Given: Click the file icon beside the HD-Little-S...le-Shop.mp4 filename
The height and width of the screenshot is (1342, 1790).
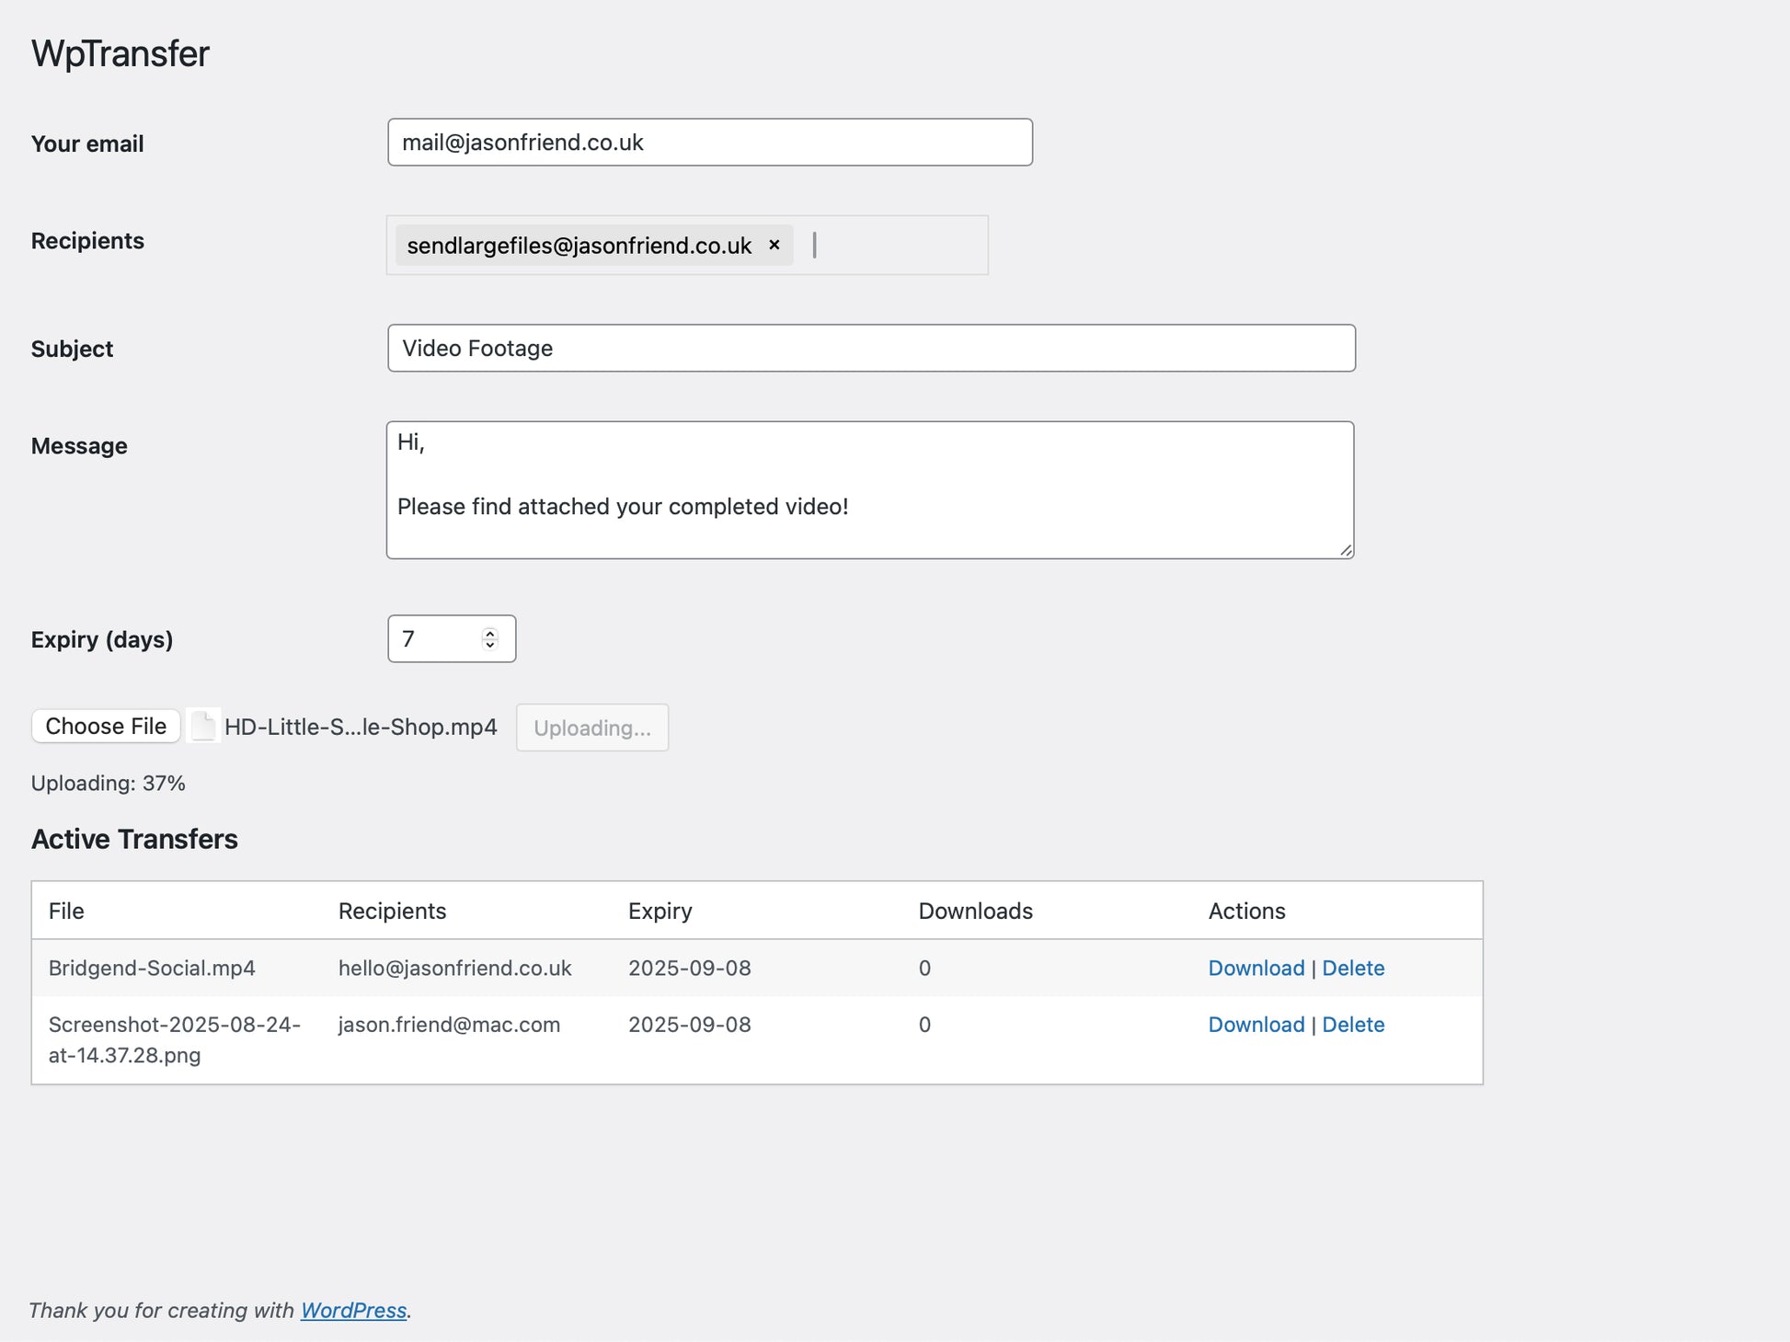Looking at the screenshot, I should coord(203,727).
